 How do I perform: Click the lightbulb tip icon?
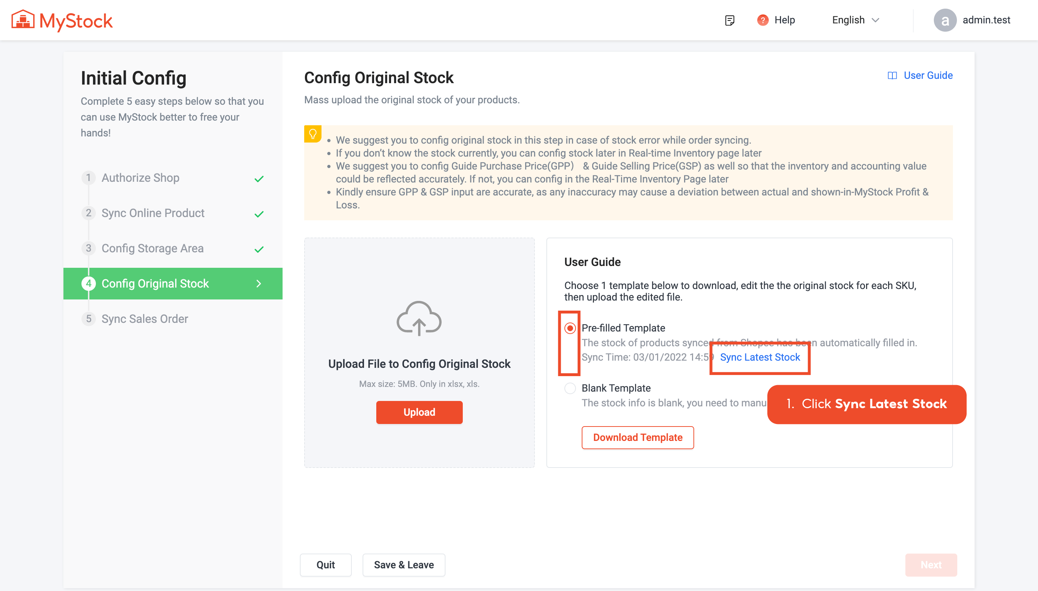tap(312, 133)
